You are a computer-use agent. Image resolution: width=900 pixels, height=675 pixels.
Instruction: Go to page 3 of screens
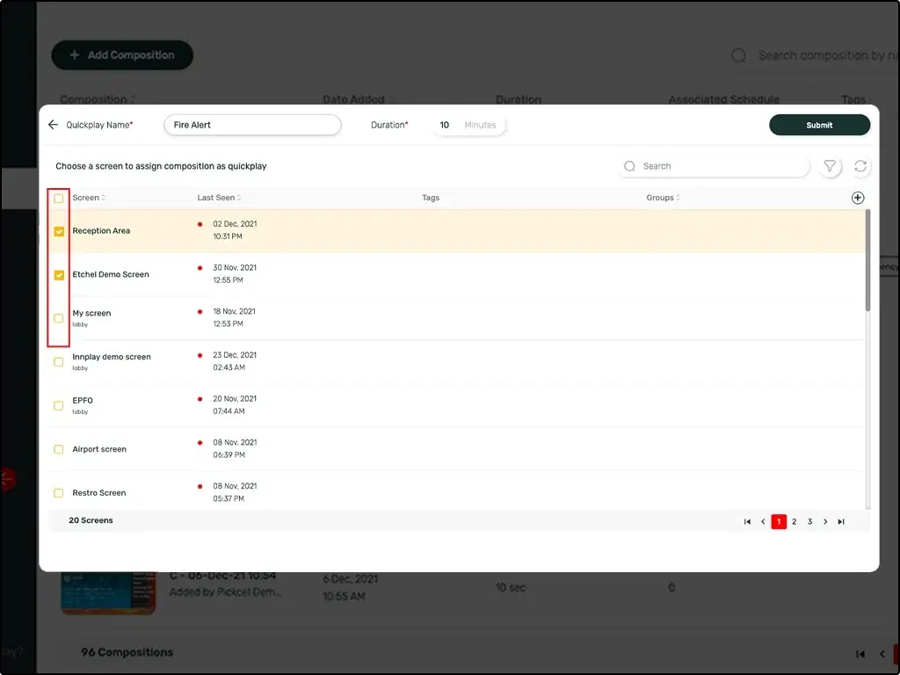pyautogui.click(x=809, y=521)
